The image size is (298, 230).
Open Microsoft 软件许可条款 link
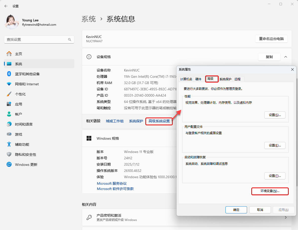click(115, 189)
